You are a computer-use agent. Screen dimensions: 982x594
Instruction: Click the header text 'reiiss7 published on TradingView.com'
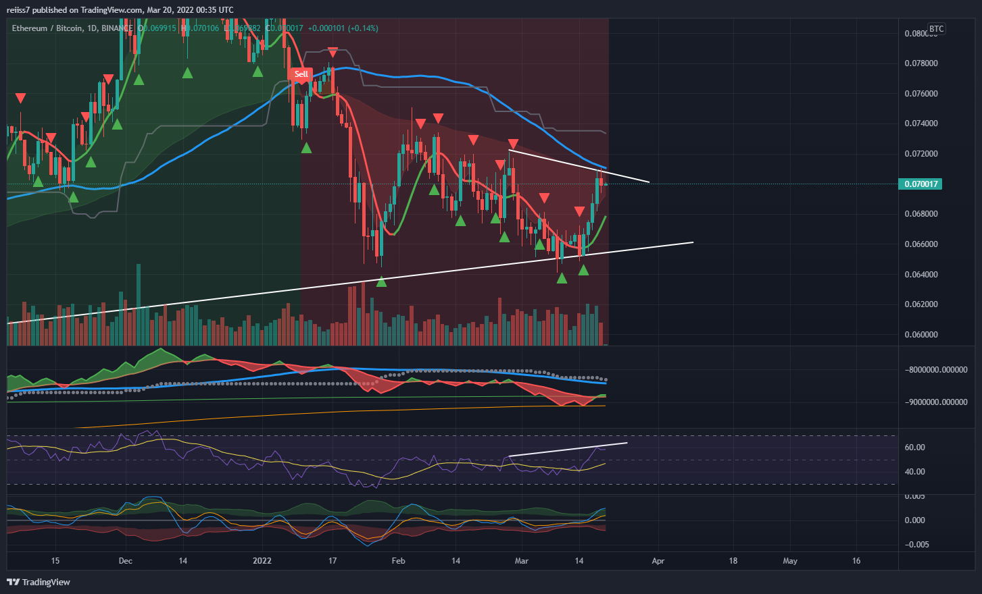[x=74, y=10]
